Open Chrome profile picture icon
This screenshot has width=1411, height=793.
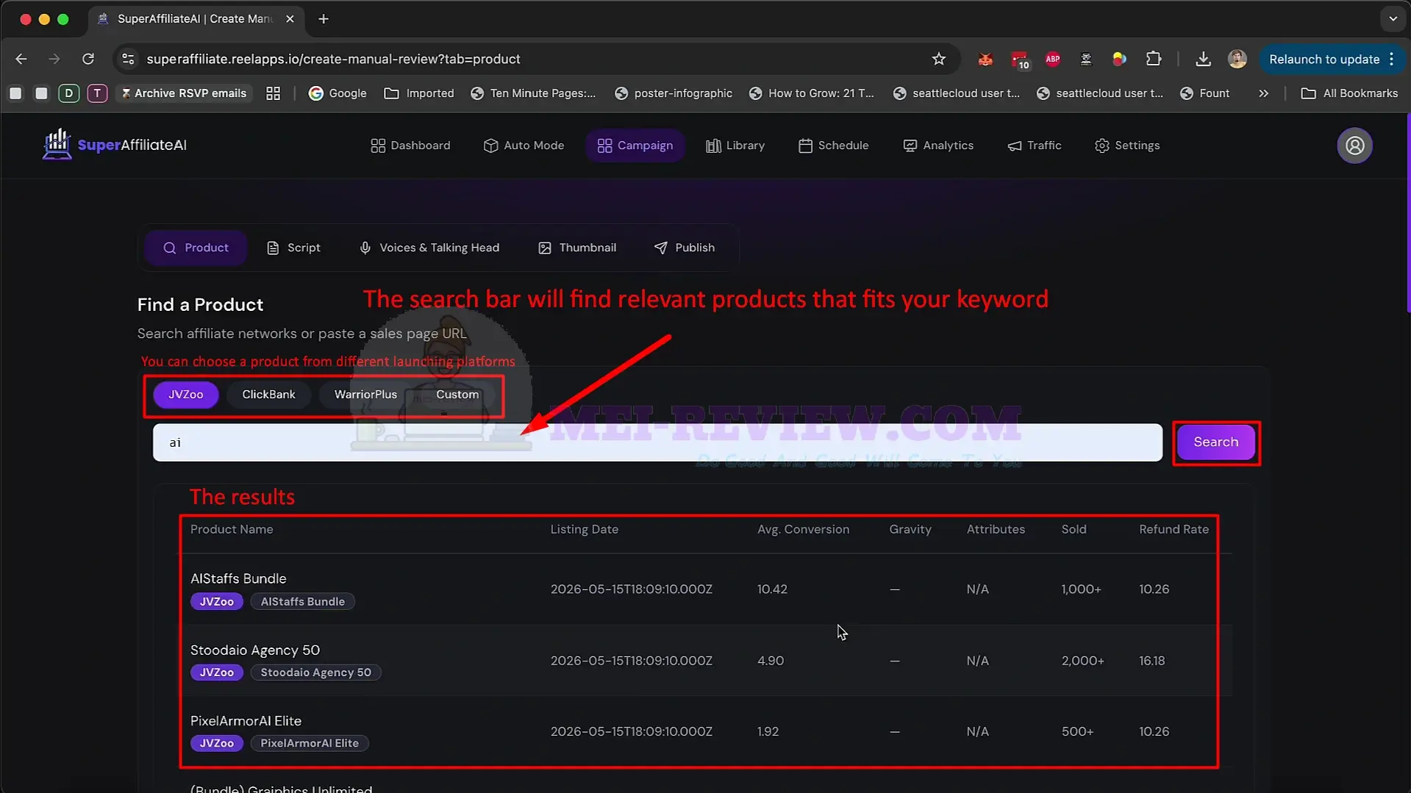[1237, 59]
